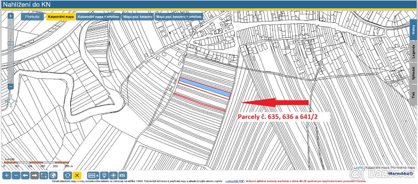This screenshot has width=418, height=184.
Task: Refresh the map with circular arrows icon
Action: tap(68, 175)
